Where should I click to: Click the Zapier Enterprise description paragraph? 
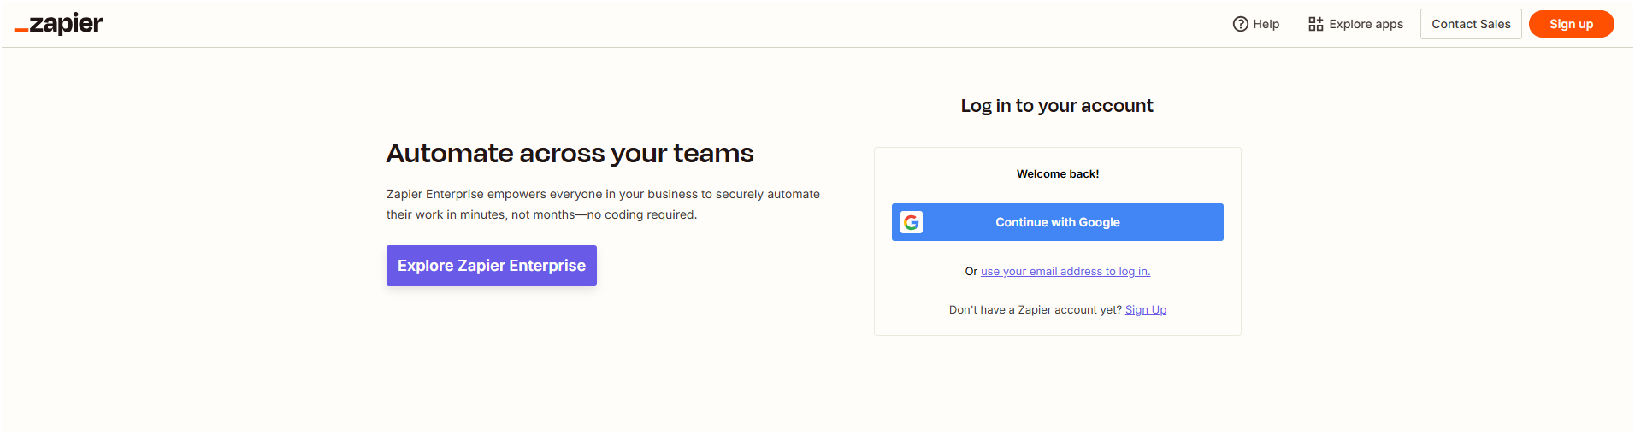603,204
